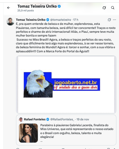119x149 pixels.
Task: Click the verified badge before @tomazteixeira
Action: point(48,20)
